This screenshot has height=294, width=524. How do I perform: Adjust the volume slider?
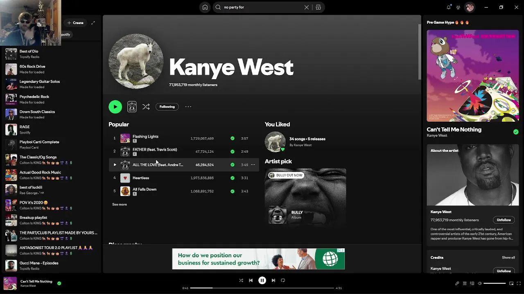pyautogui.click(x=495, y=283)
